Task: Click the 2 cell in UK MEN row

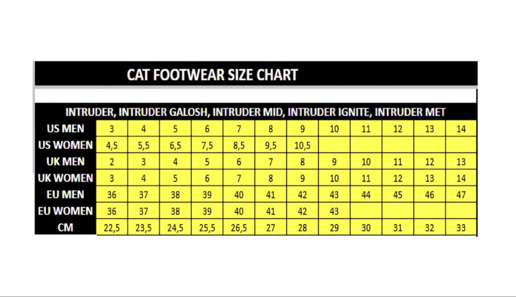Action: tap(112, 162)
